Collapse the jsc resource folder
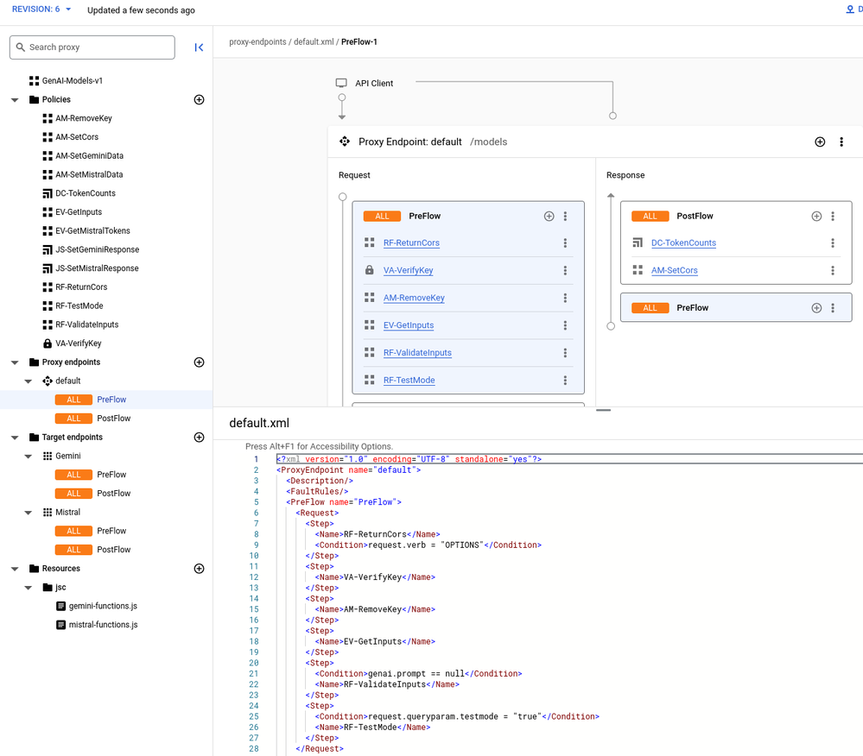This screenshot has height=756, width=863. point(28,588)
